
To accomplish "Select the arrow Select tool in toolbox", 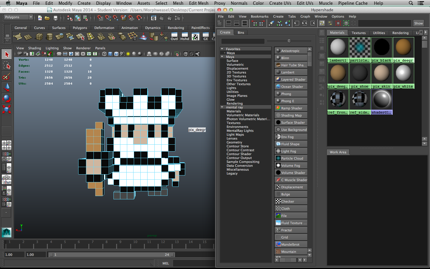I will pos(7,54).
